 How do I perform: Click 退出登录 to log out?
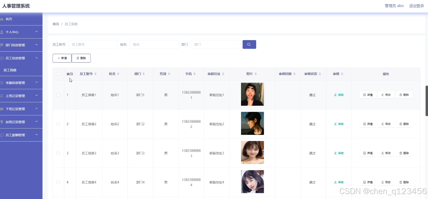click(x=416, y=6)
